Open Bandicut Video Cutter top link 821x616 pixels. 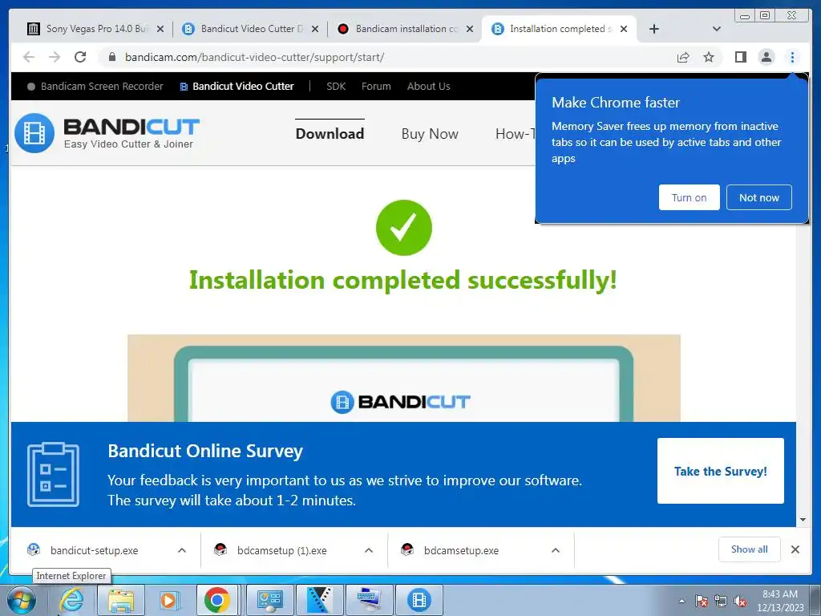coord(237,87)
